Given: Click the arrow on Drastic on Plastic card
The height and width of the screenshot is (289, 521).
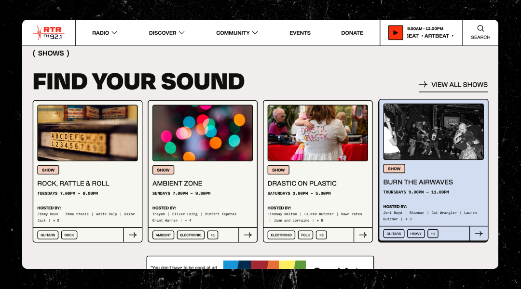Looking at the screenshot, I should pos(363,235).
